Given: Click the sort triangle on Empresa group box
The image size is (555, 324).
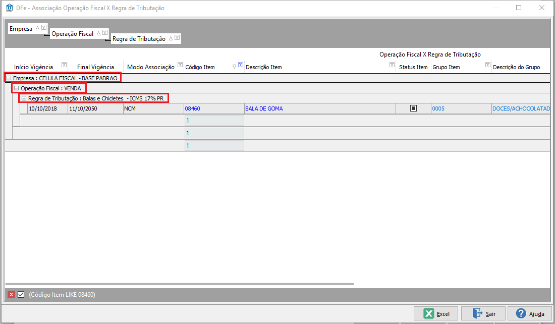Looking at the screenshot, I should point(37,28).
